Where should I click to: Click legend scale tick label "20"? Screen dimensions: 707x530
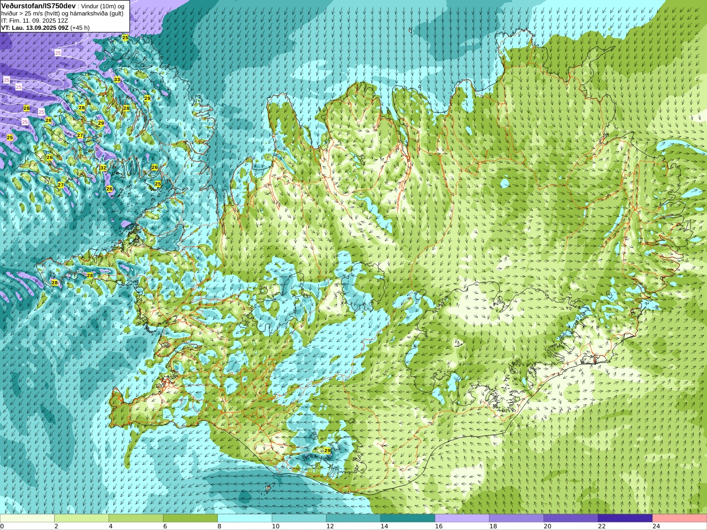547,526
